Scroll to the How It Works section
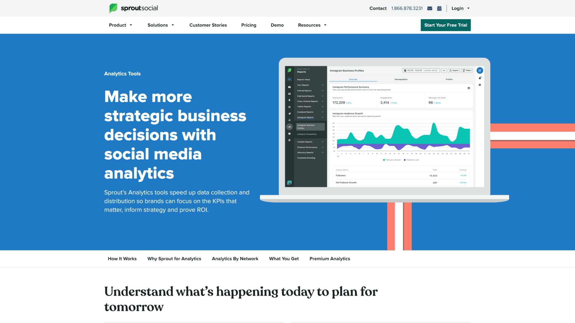This screenshot has width=575, height=323. pos(122,259)
